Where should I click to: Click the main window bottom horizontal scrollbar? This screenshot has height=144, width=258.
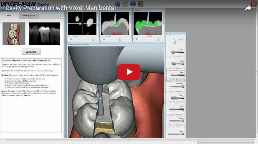point(129,139)
